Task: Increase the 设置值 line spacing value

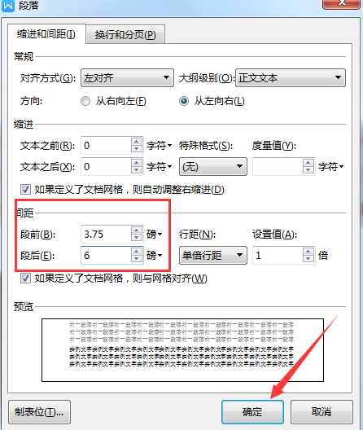Action: (308, 252)
